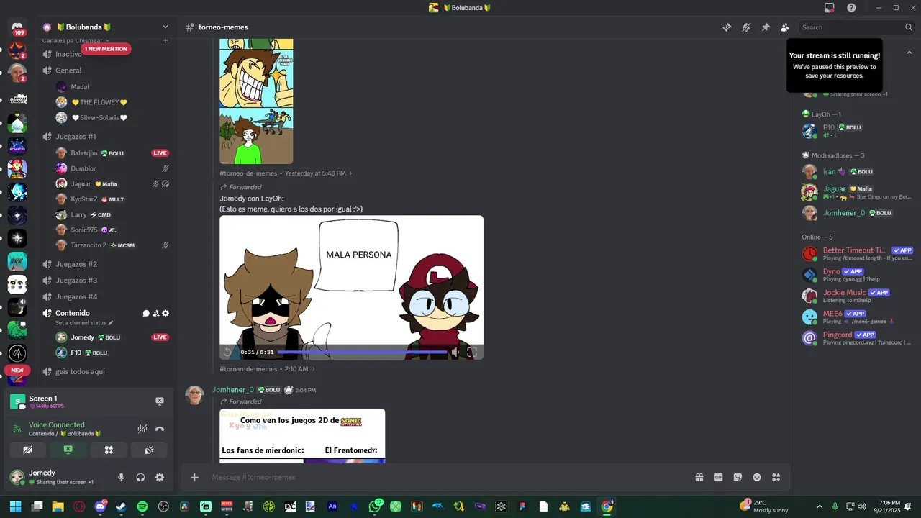The width and height of the screenshot is (921, 518).
Task: Collapse the stream preview chevron in member list
Action: 909,53
